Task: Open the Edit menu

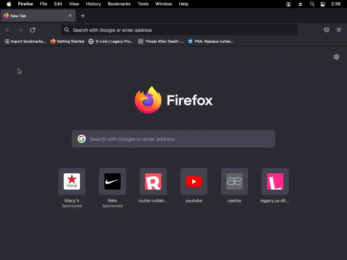Action: (58, 4)
